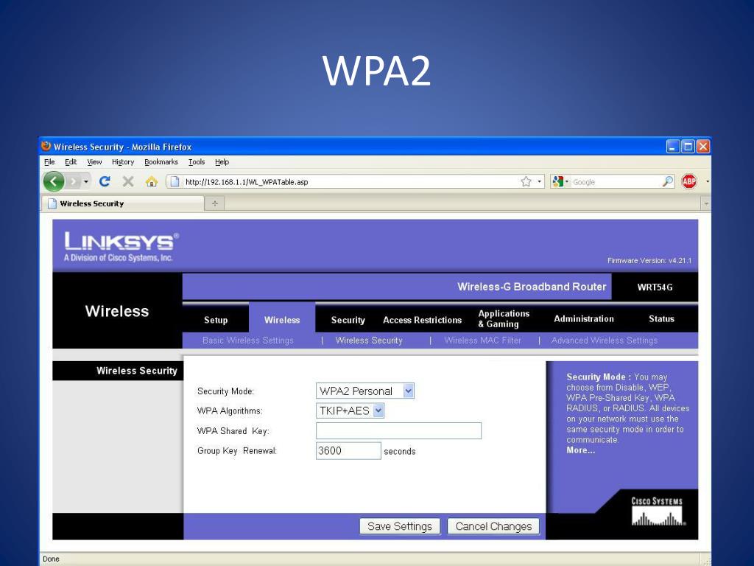The width and height of the screenshot is (754, 566).
Task: Open the View menu
Action: pos(94,162)
